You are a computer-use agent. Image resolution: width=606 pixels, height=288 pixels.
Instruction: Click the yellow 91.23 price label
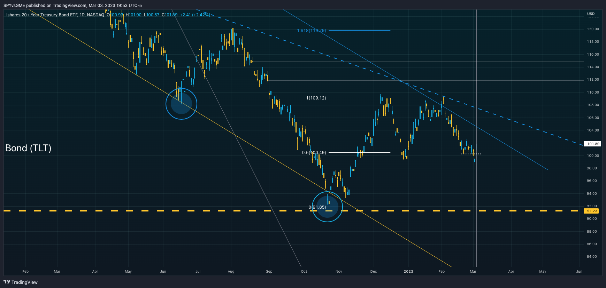(x=592, y=211)
